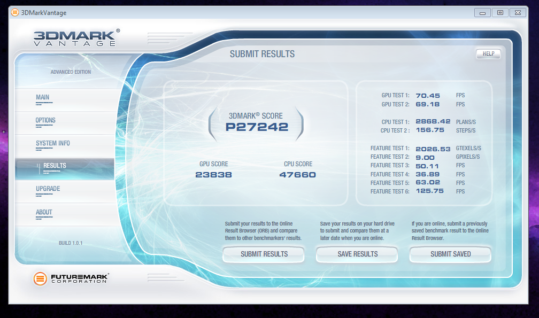Open the Main menu section

point(65,99)
